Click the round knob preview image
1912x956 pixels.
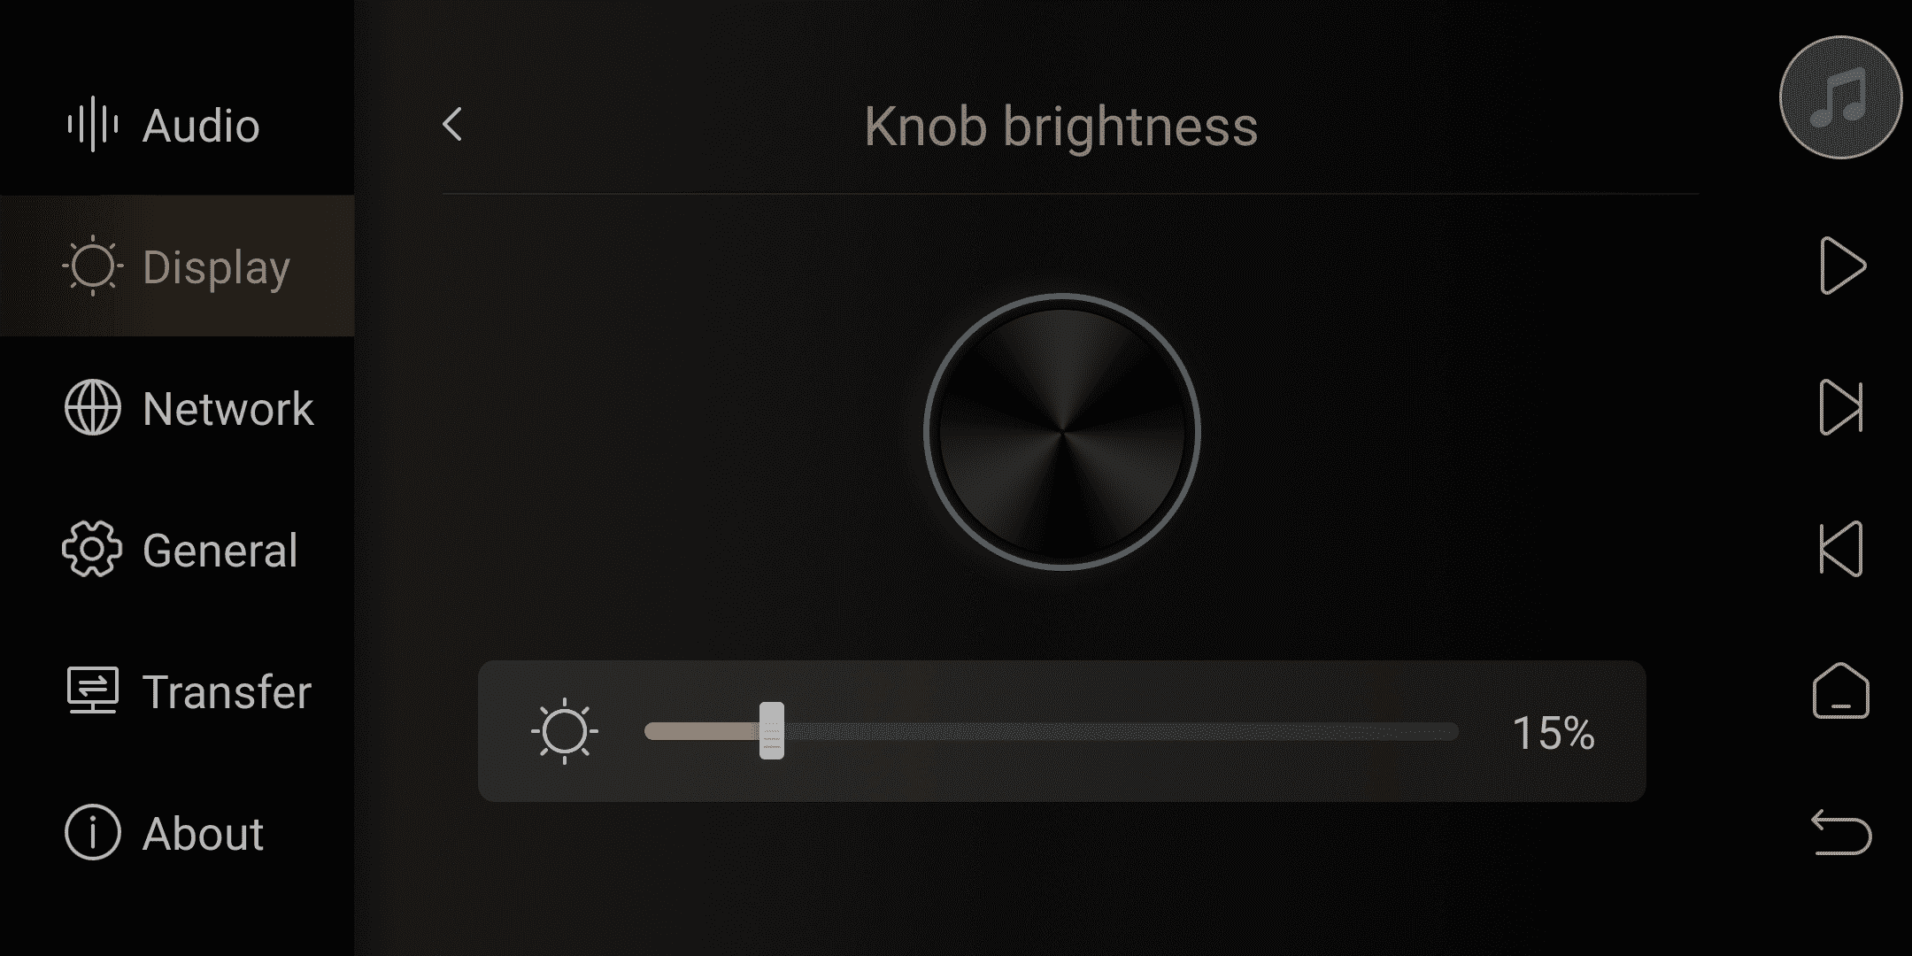[1061, 432]
